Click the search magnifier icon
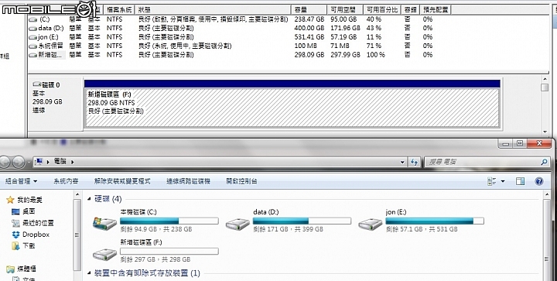This screenshot has width=557, height=281. [544, 162]
